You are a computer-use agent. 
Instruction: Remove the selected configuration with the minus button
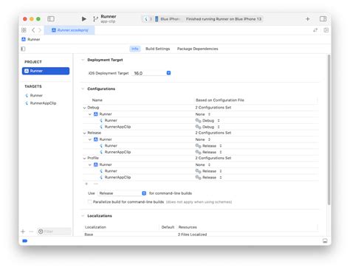[x=96, y=184]
